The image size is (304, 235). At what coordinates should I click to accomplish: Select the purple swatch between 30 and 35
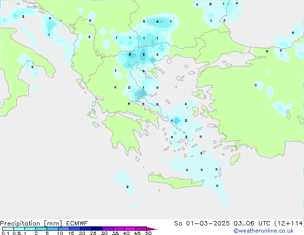coord(108,229)
